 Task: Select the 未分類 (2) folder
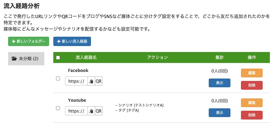(x=26, y=59)
